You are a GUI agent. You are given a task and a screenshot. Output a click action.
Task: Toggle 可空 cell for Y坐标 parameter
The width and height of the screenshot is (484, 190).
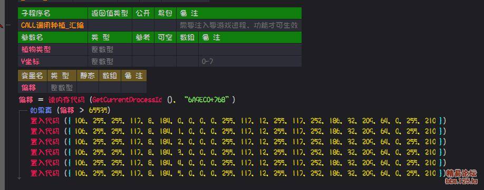[x=165, y=61]
